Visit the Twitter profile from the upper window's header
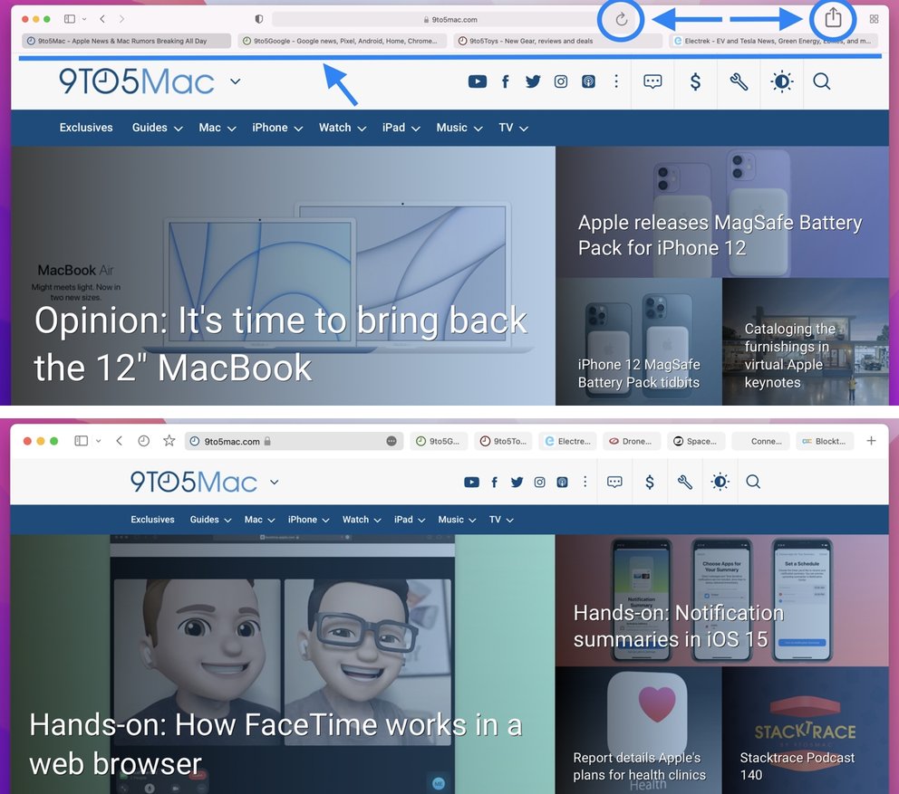This screenshot has width=899, height=794. click(x=533, y=81)
